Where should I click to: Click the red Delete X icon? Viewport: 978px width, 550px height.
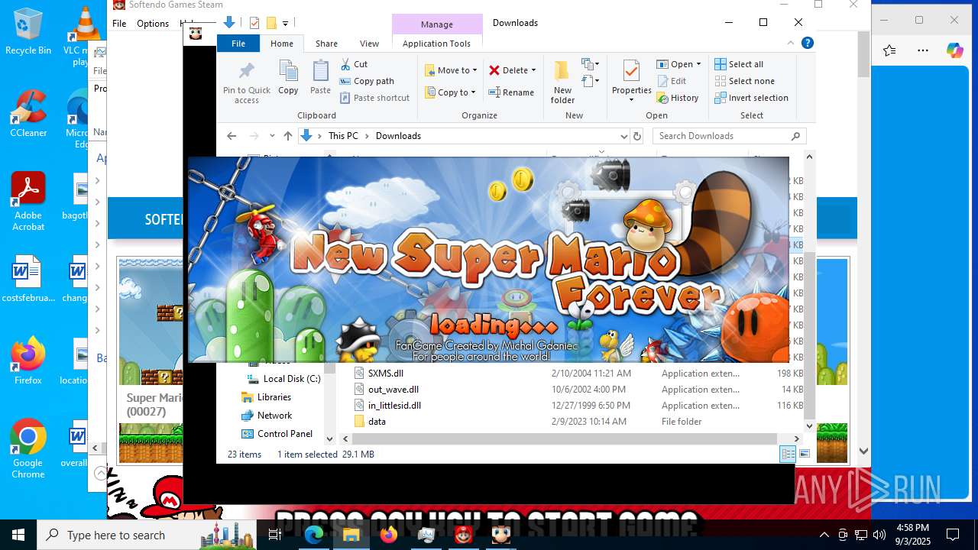point(494,70)
